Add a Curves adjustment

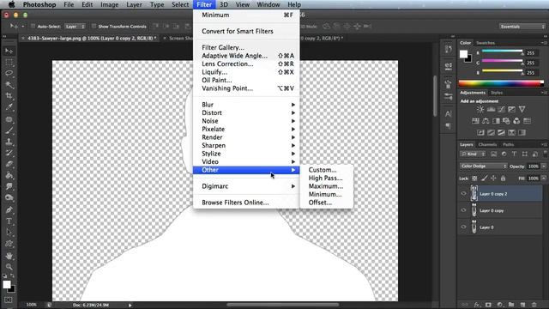pyautogui.click(x=501, y=109)
